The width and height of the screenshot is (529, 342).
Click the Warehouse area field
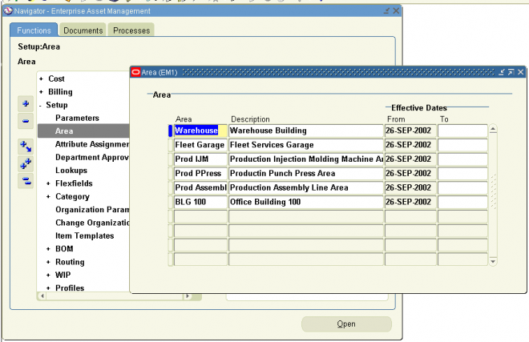pos(200,131)
